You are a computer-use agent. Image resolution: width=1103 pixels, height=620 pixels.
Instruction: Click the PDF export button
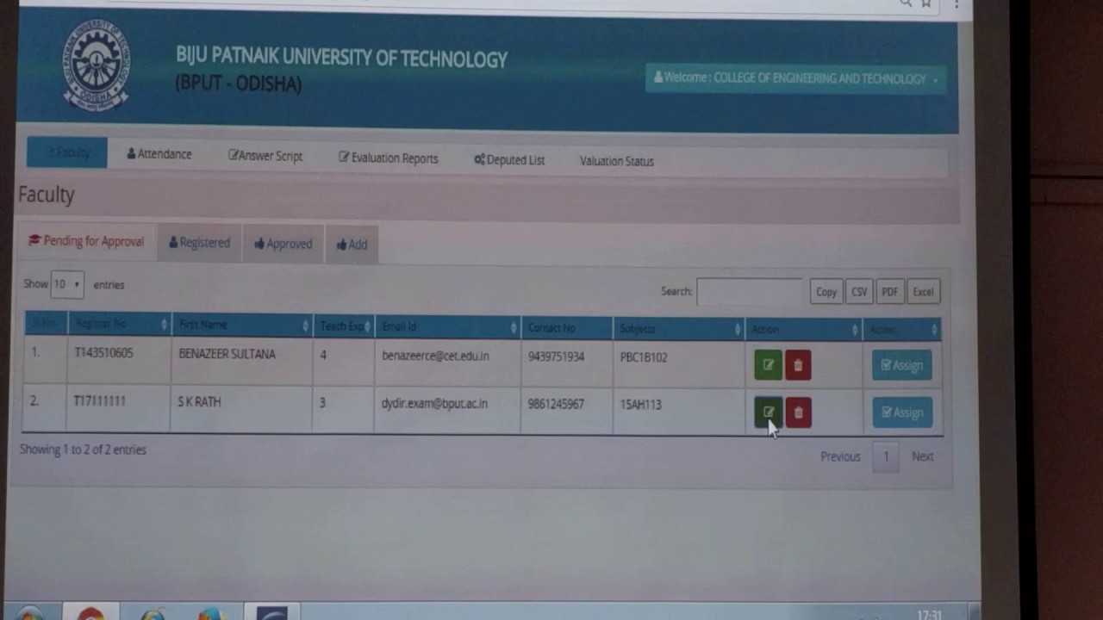click(x=889, y=292)
